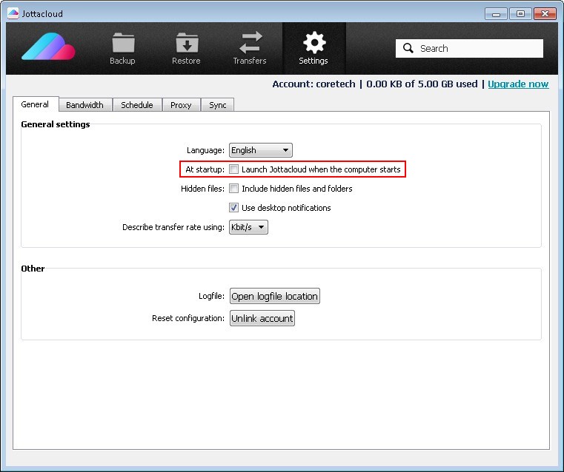Screen dimensions: 564x472
Task: Click the Reset configuration label
Action: point(188,318)
